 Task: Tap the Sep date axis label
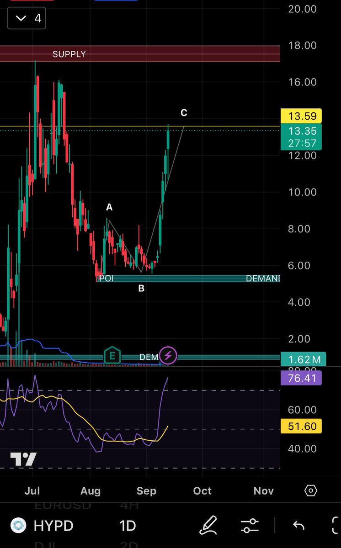point(146,491)
